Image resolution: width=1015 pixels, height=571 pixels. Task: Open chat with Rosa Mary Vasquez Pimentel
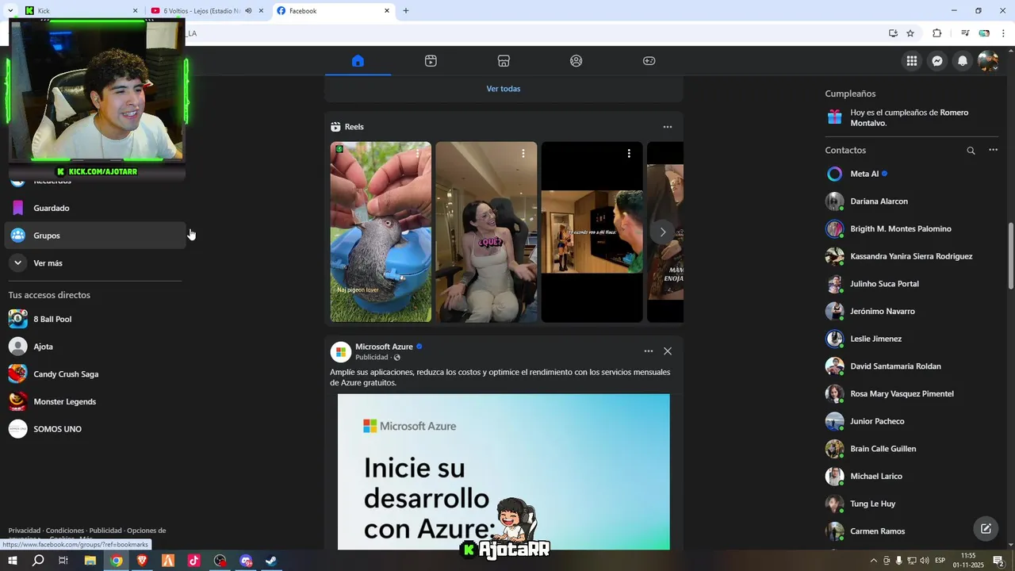pyautogui.click(x=912, y=393)
